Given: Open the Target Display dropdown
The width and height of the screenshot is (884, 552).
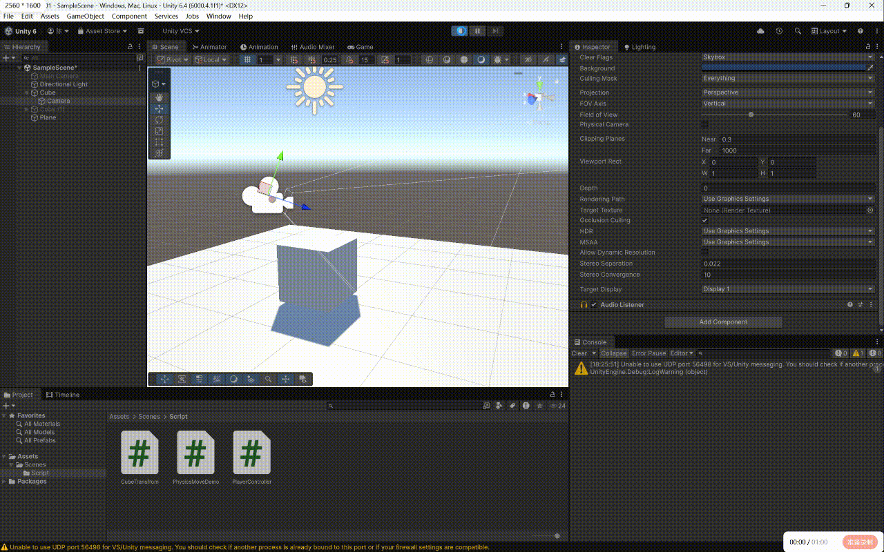Looking at the screenshot, I should click(x=788, y=289).
